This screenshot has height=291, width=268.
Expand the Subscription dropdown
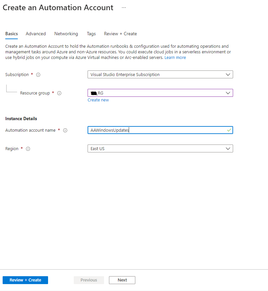pyautogui.click(x=228, y=74)
